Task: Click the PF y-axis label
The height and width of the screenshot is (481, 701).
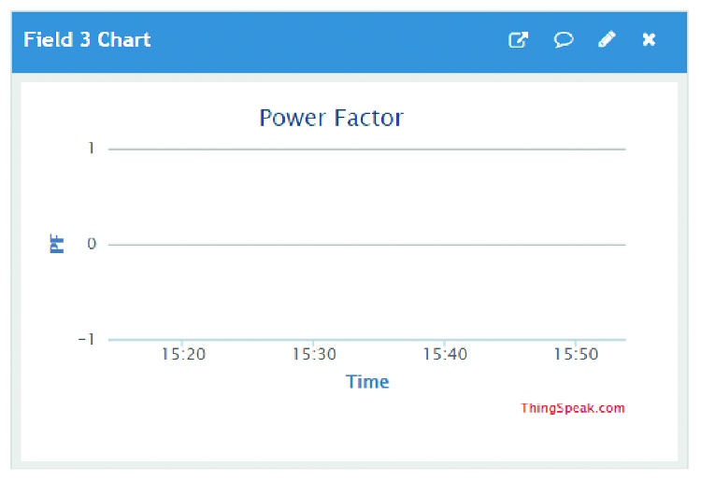Action: click(57, 245)
